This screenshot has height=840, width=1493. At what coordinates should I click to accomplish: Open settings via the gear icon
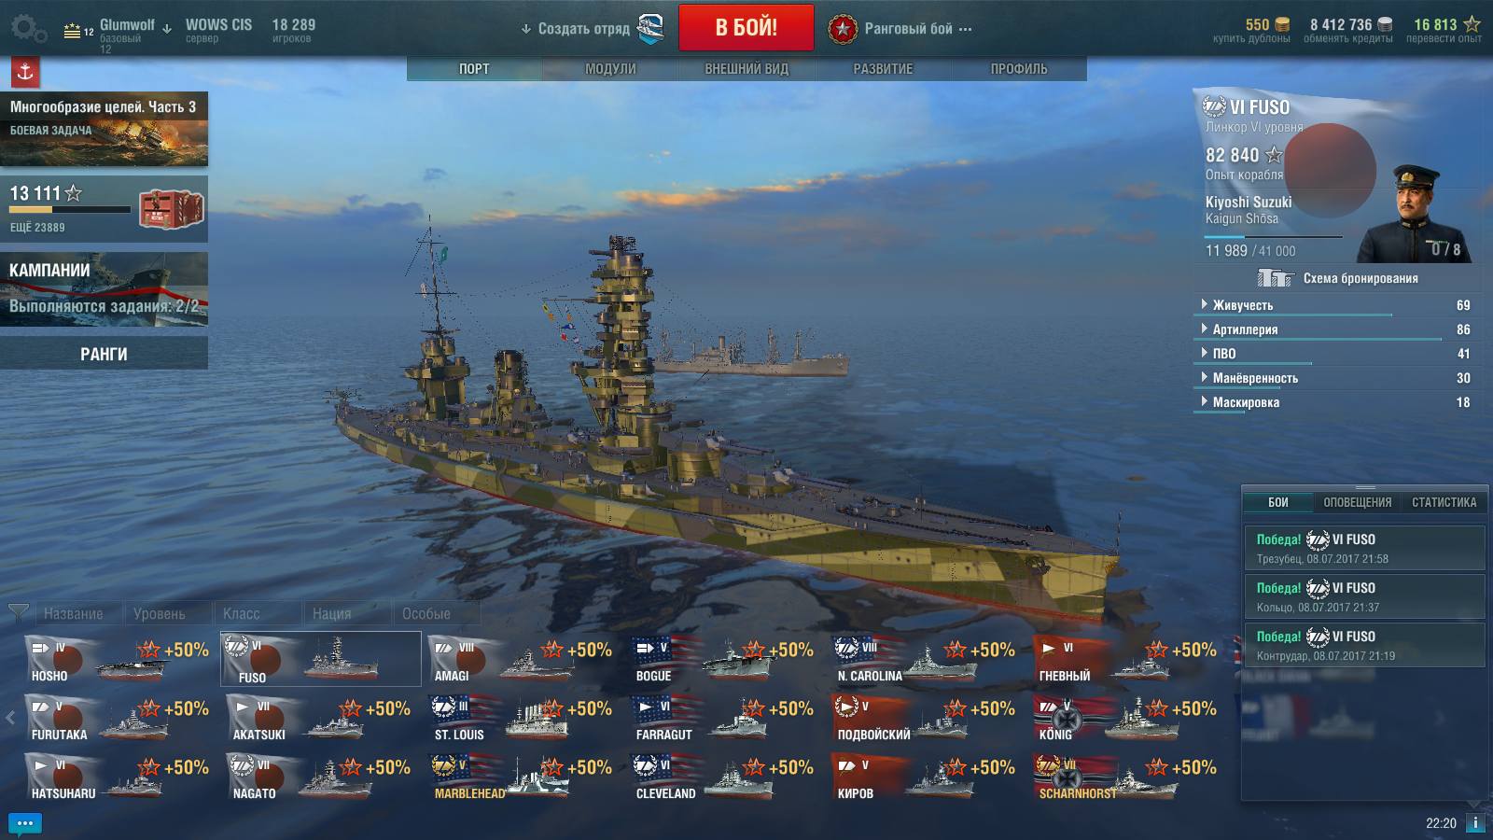coord(28,28)
